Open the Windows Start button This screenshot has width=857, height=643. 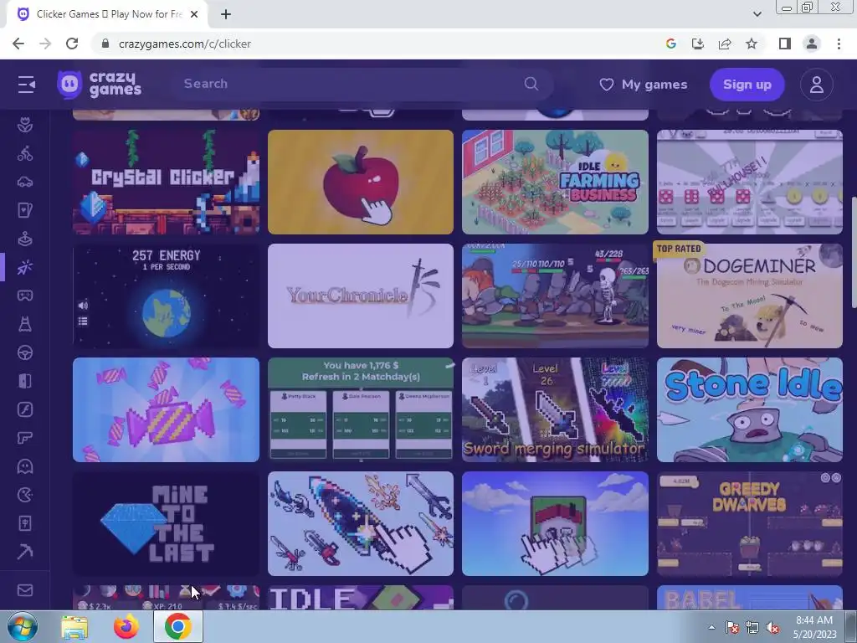click(22, 626)
